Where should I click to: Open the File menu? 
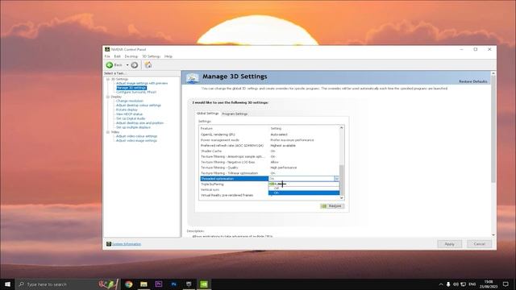point(107,56)
